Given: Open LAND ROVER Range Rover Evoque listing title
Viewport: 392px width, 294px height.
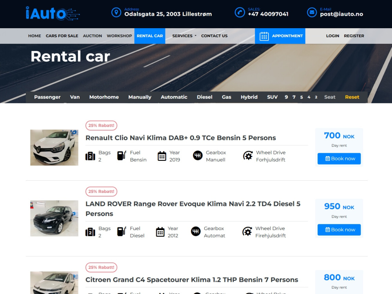Looking at the screenshot, I should pyautogui.click(x=193, y=209).
